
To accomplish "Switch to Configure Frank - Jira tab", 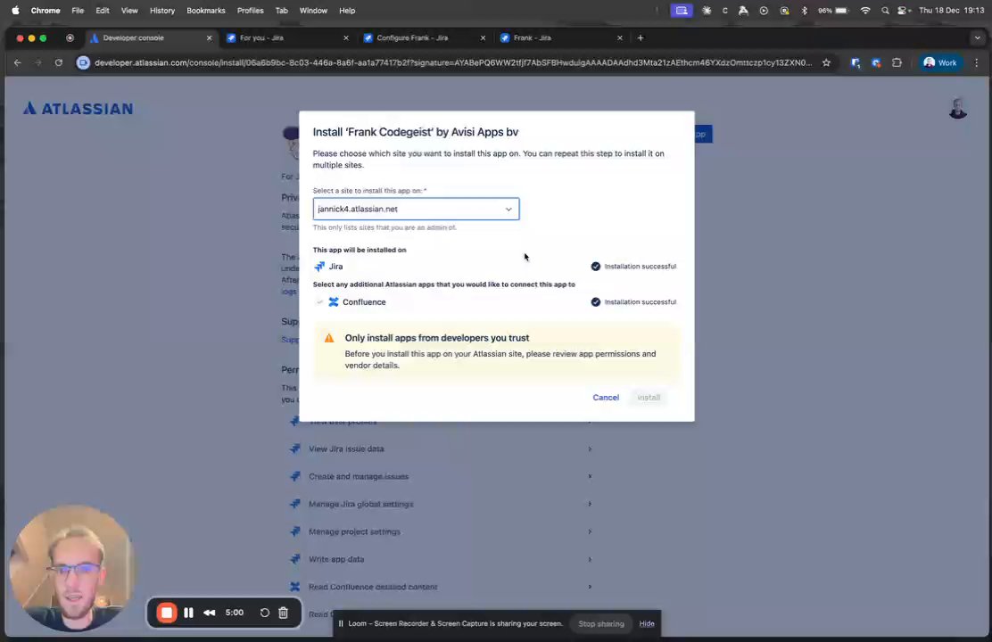I will [x=425, y=38].
